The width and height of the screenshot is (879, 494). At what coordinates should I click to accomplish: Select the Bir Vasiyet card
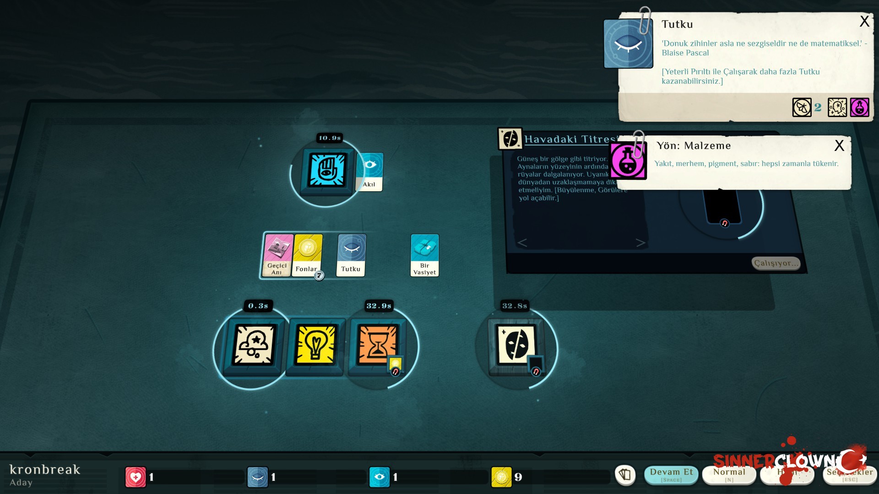tap(424, 255)
